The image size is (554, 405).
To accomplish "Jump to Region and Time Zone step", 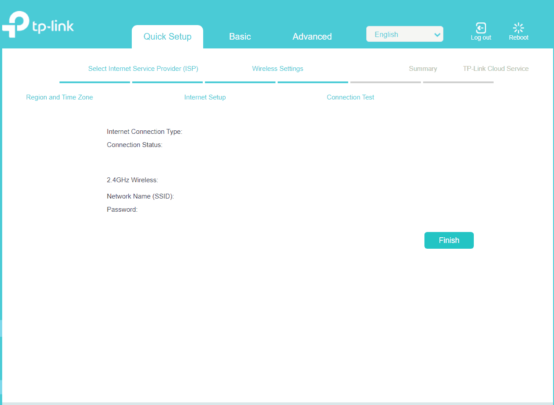I will 59,97.
